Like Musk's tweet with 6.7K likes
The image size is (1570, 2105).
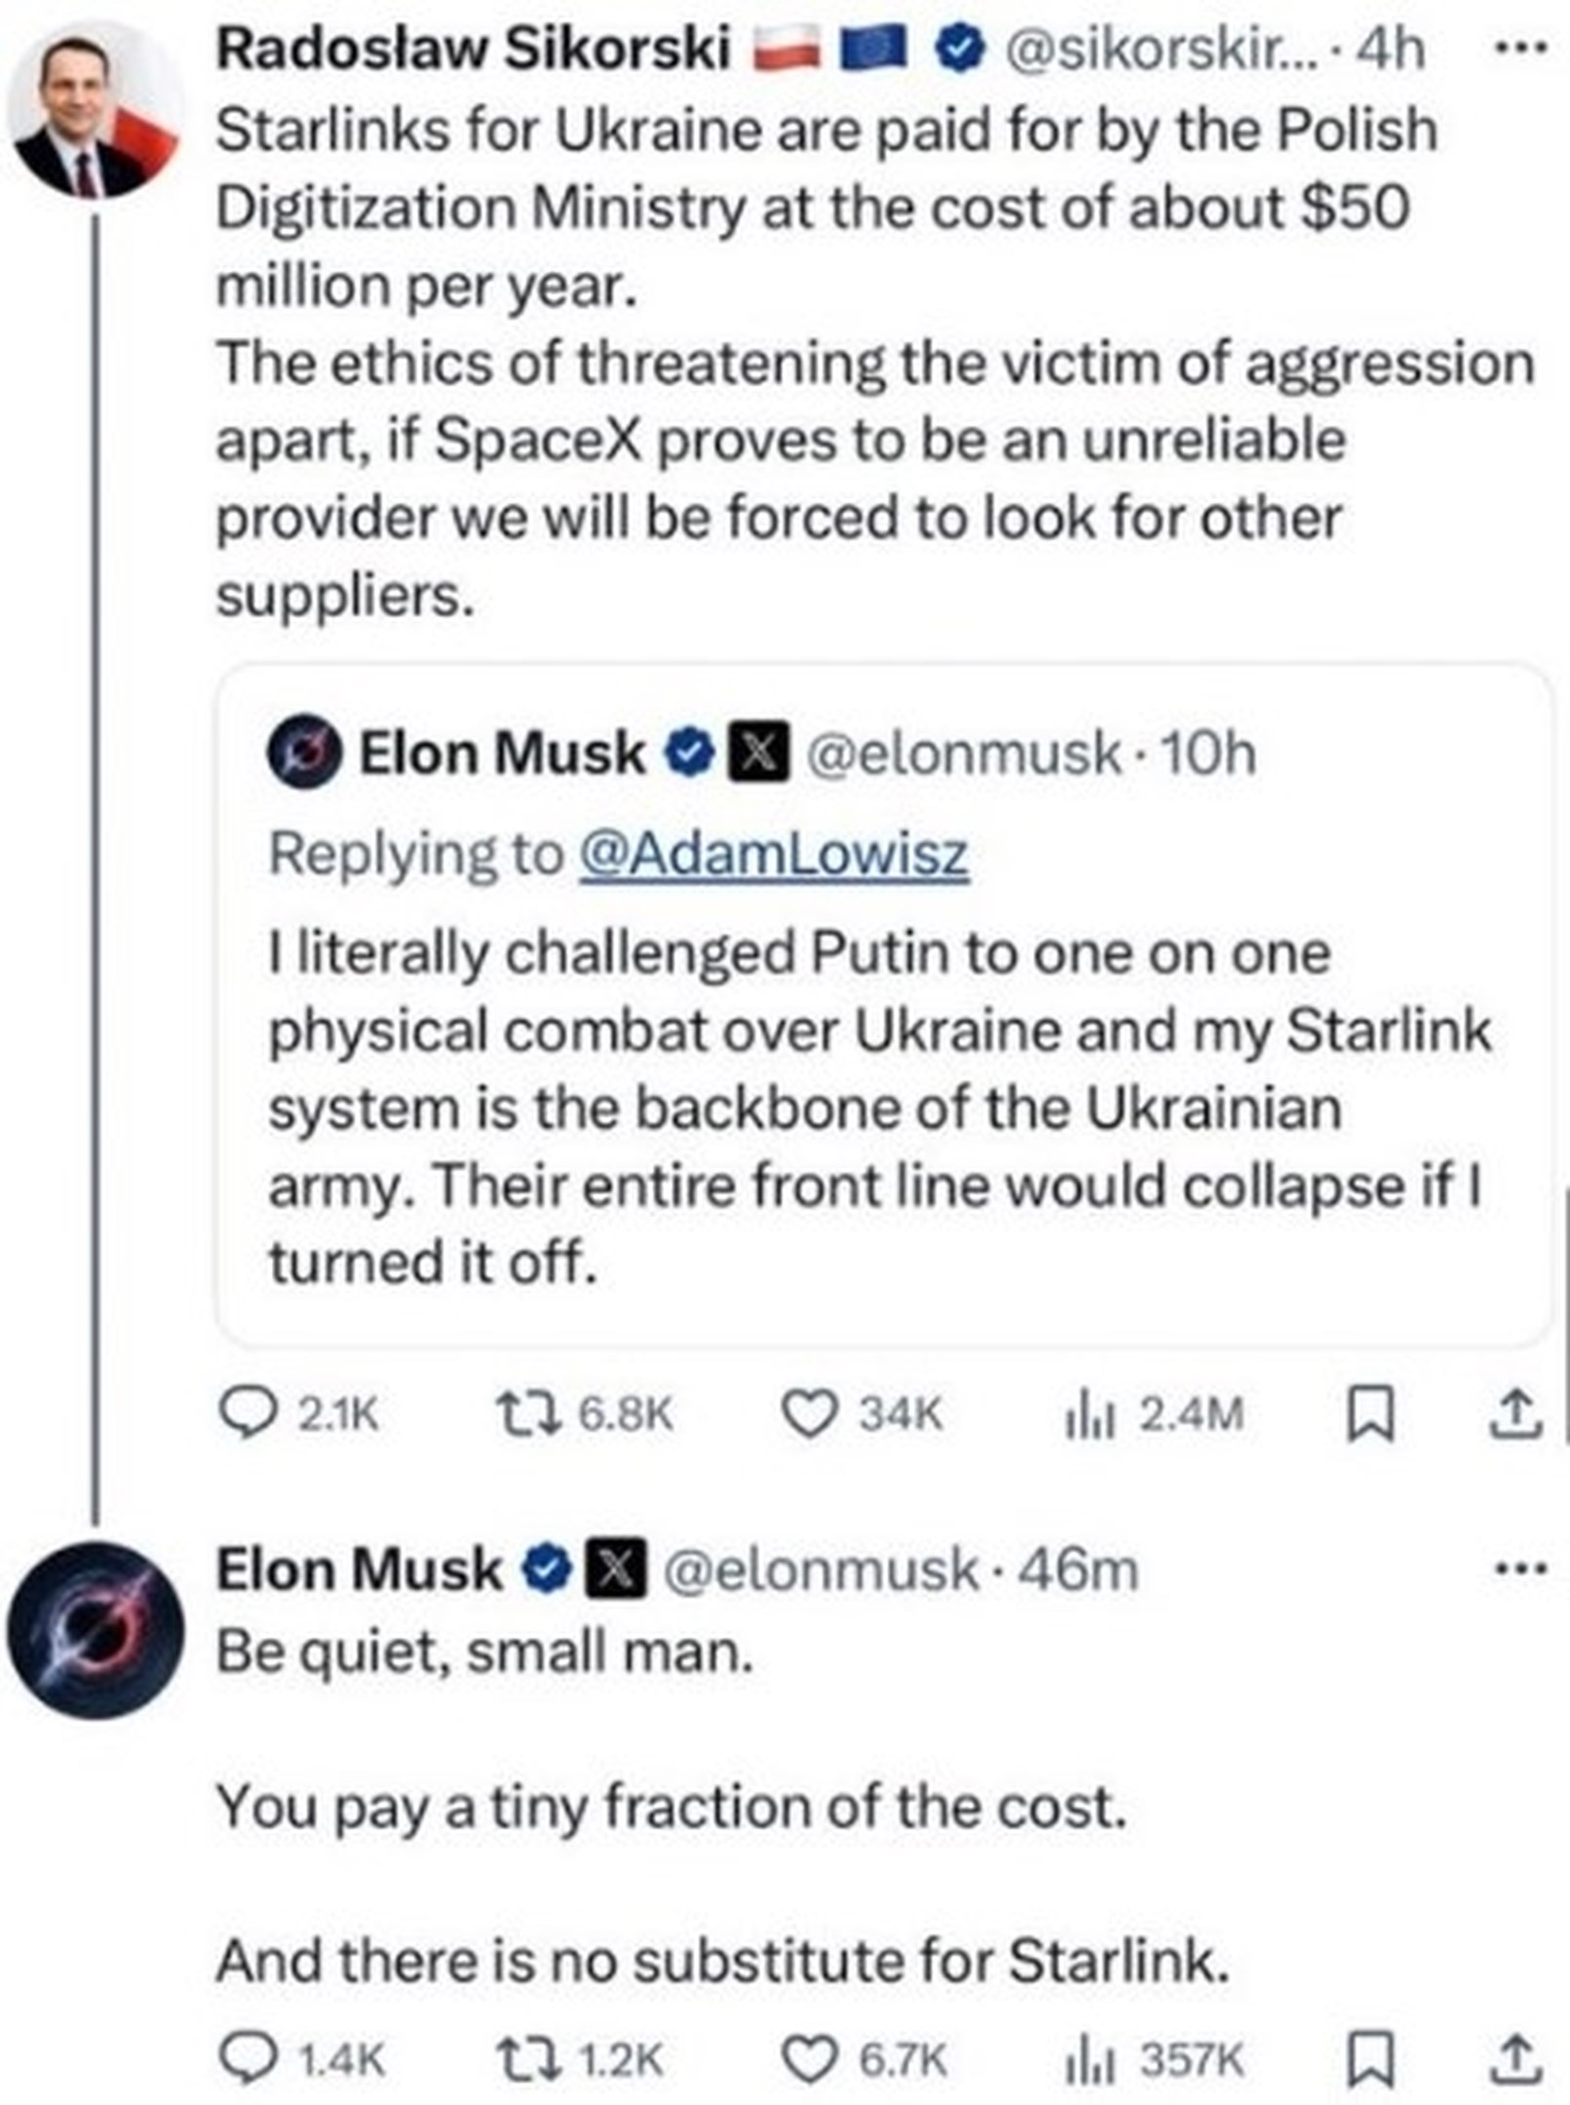809,2060
